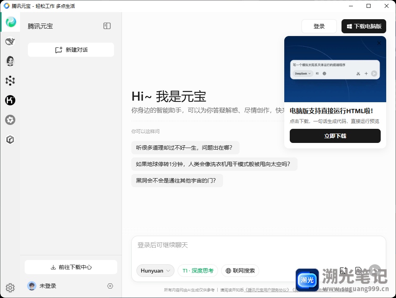Click the 下载电脑版 button
This screenshot has width=396, height=298.
pyautogui.click(x=364, y=26)
